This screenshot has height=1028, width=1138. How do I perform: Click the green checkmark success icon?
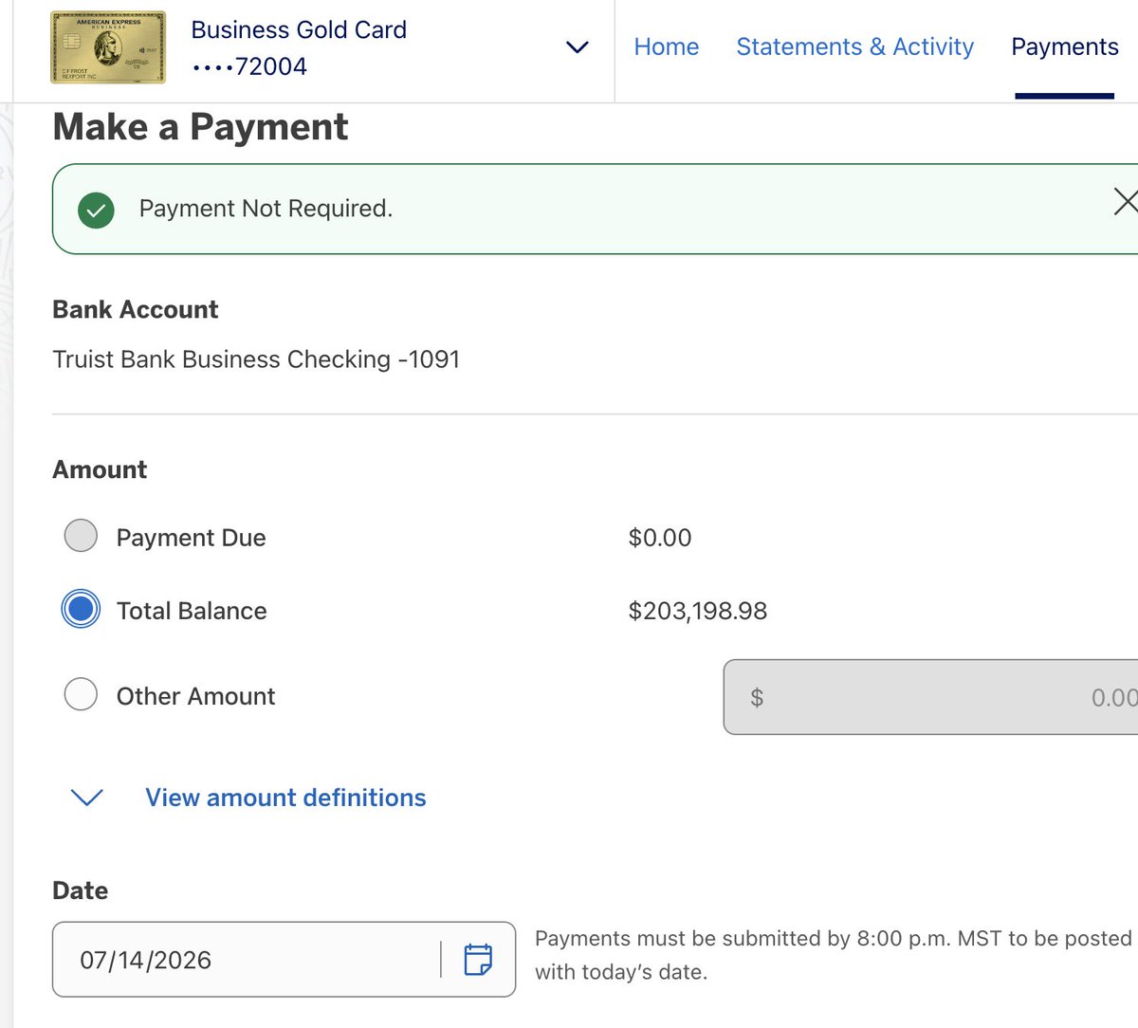tap(96, 210)
